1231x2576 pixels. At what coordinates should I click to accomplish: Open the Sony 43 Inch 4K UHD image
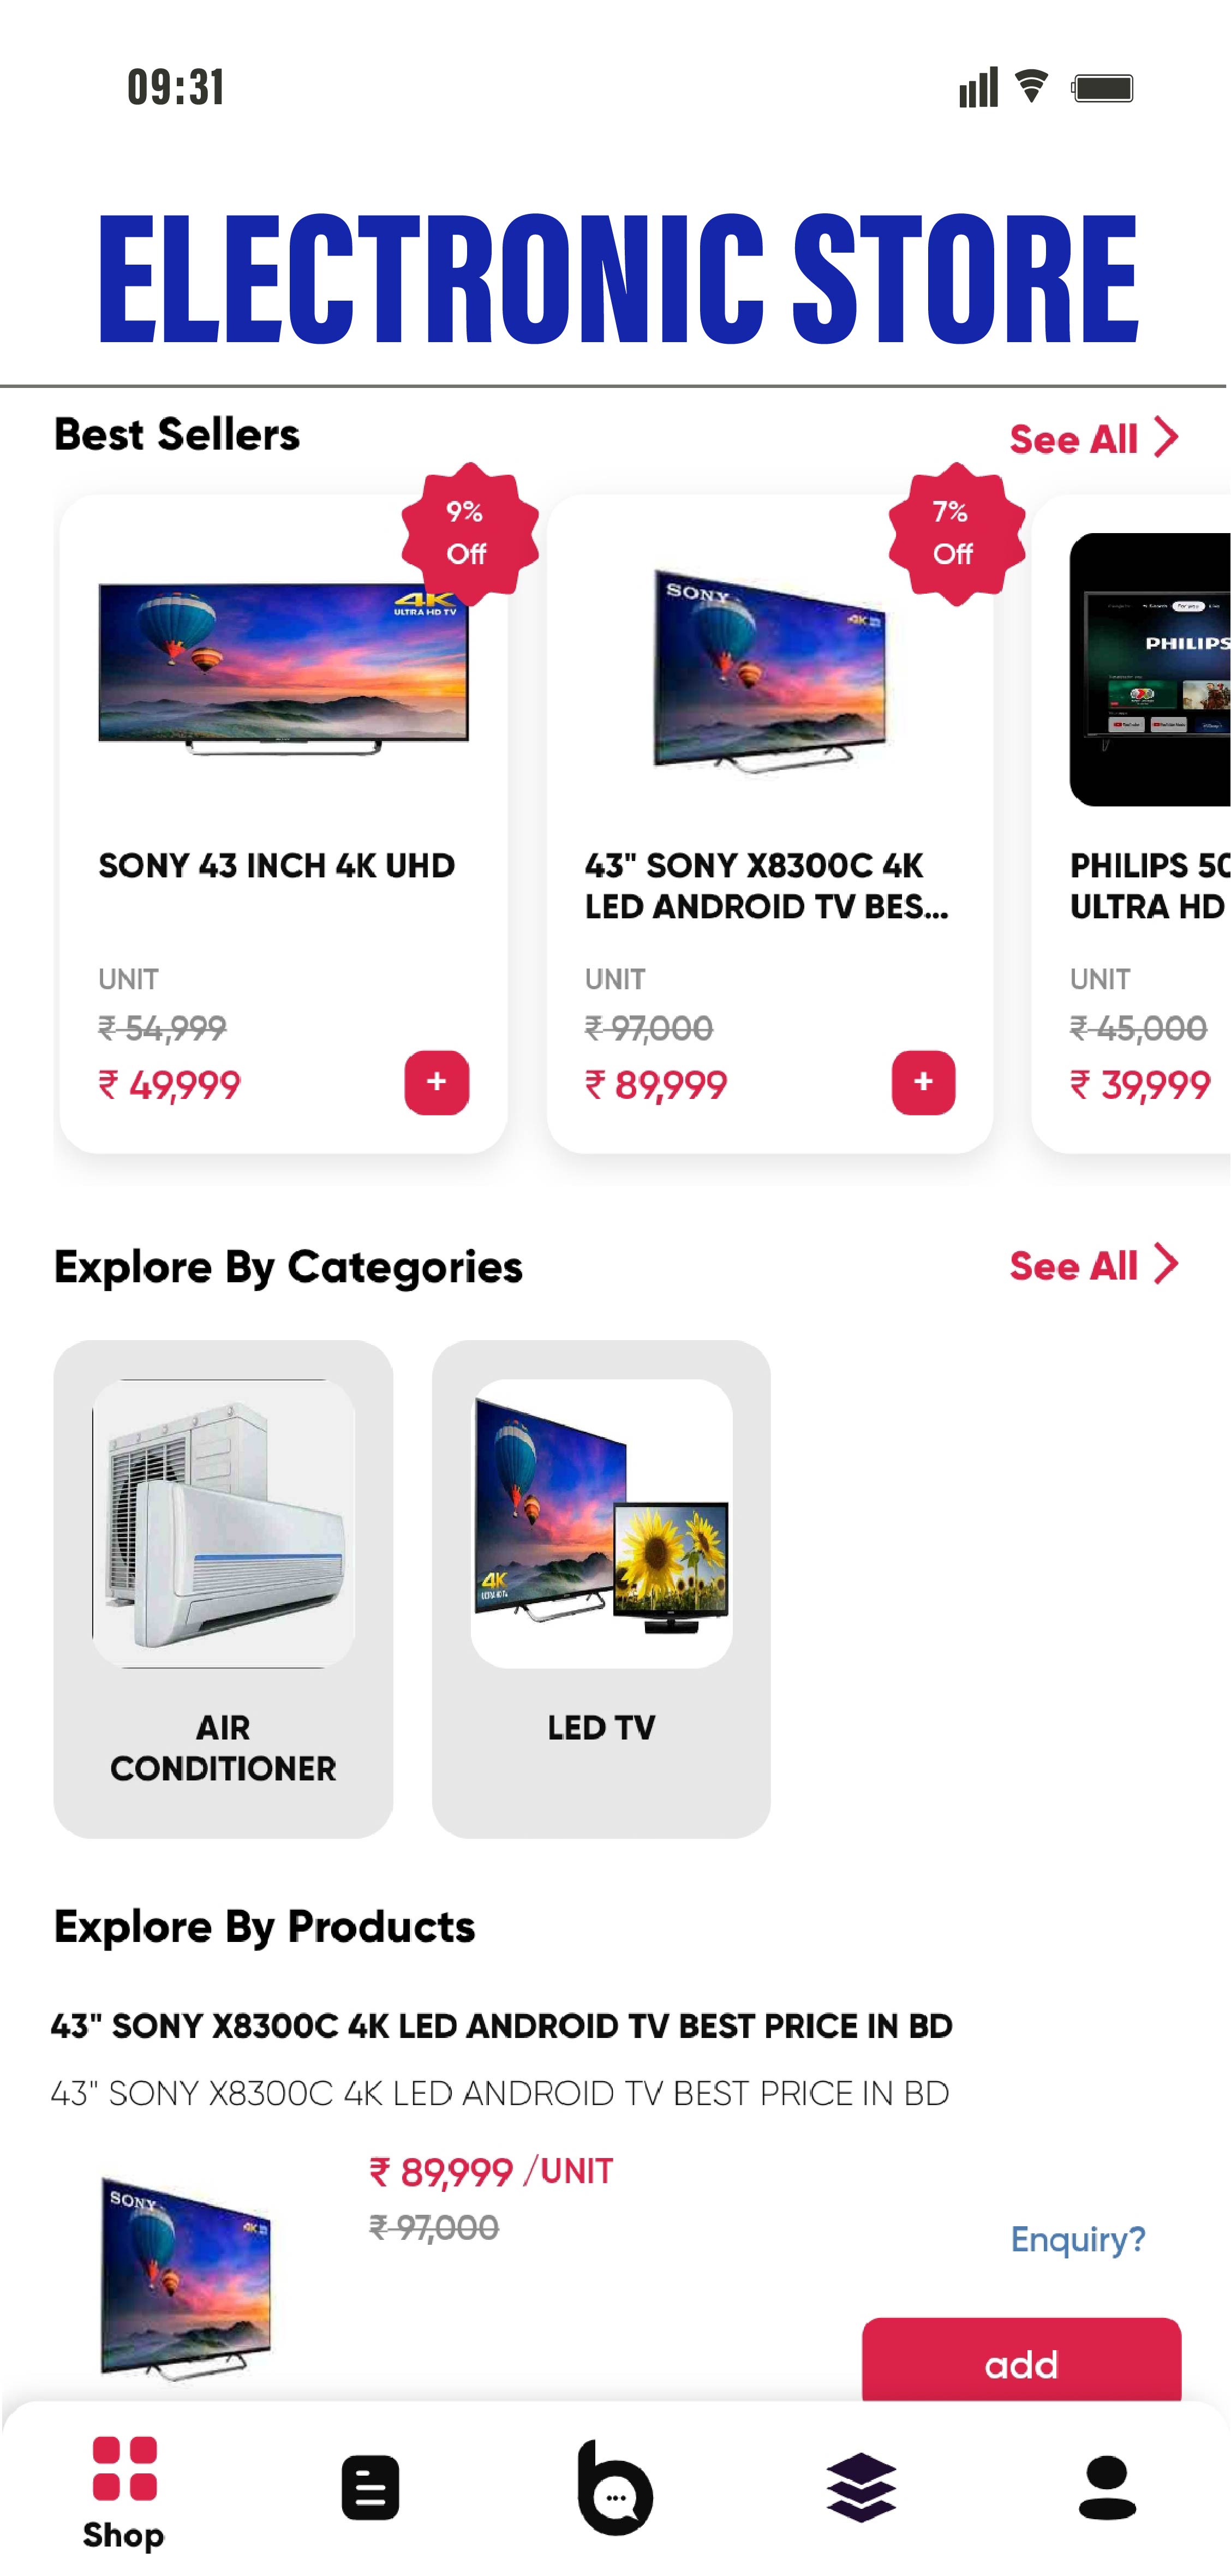click(283, 668)
